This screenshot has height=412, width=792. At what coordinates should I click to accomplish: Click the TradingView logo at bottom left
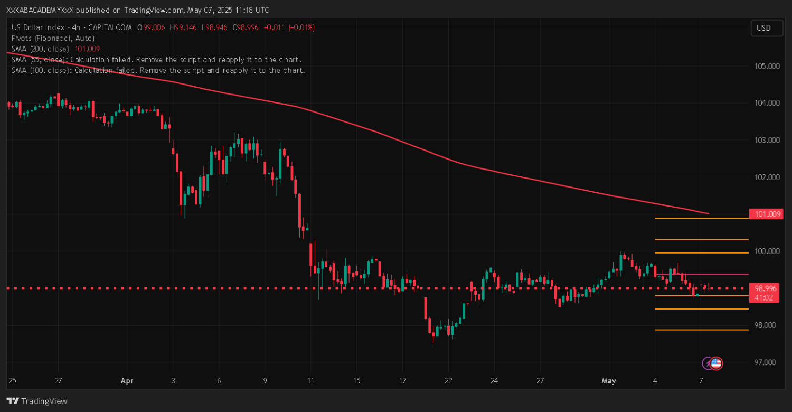(37, 401)
